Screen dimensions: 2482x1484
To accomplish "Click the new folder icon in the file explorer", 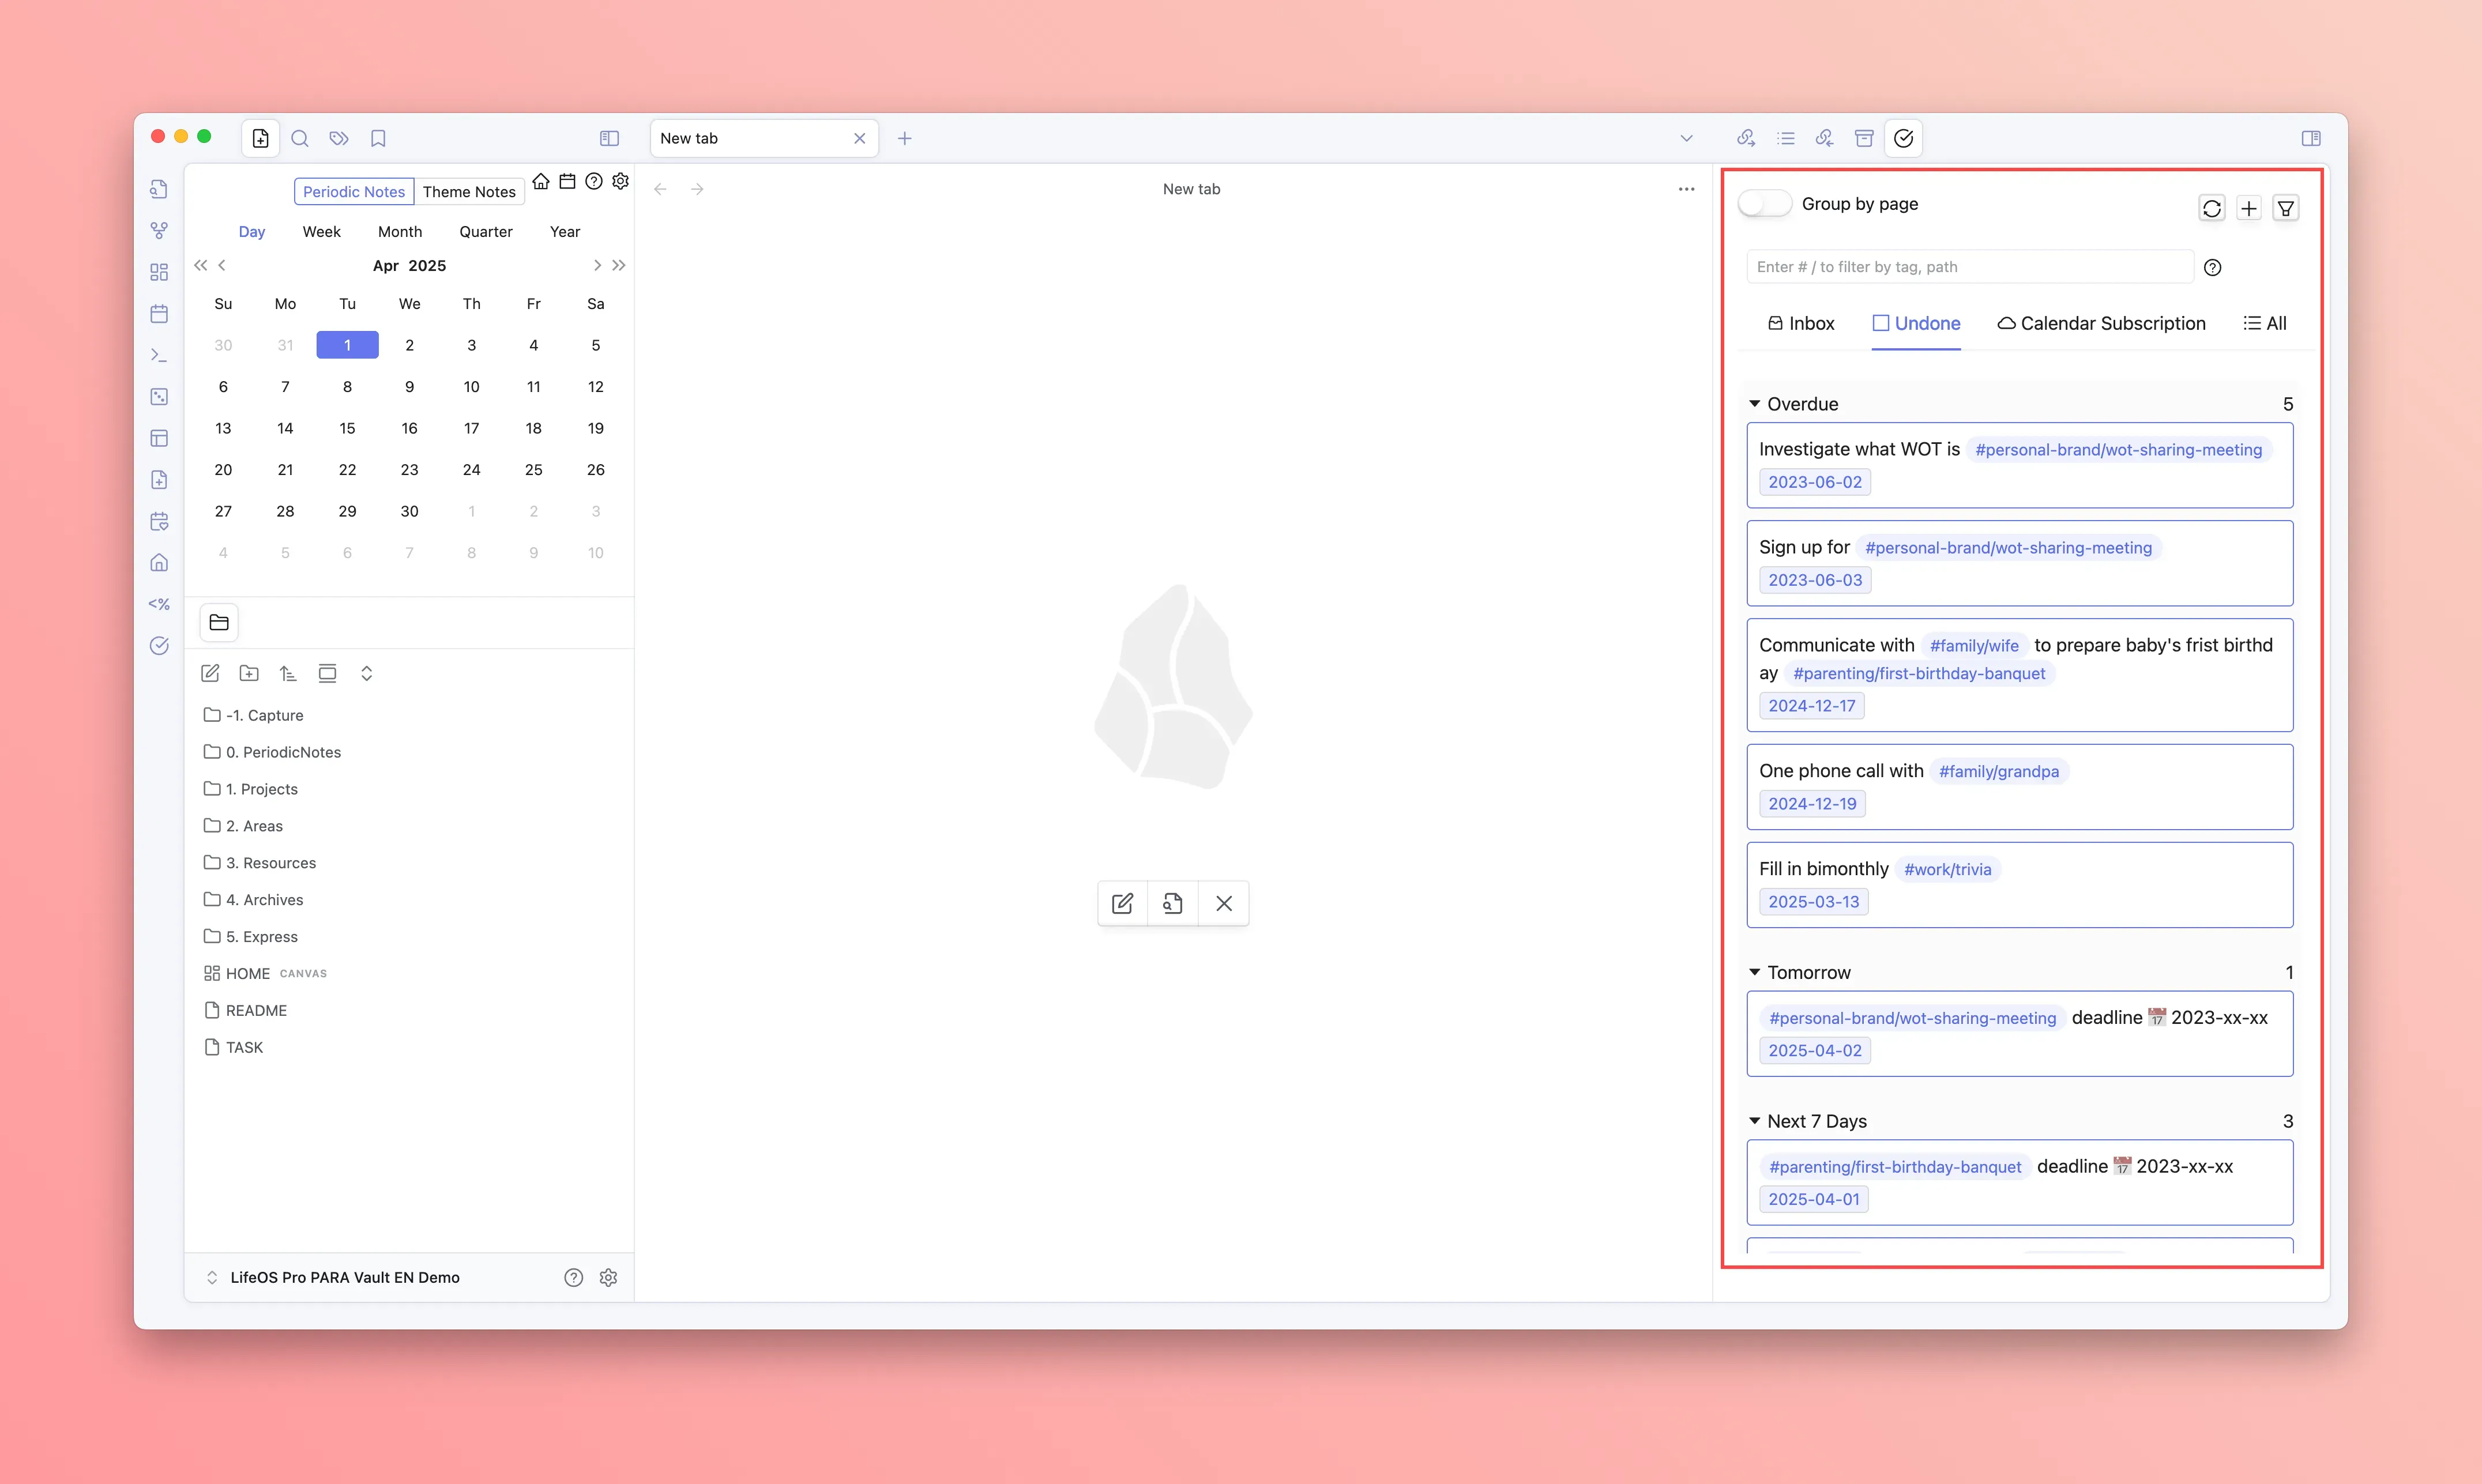I will point(249,673).
